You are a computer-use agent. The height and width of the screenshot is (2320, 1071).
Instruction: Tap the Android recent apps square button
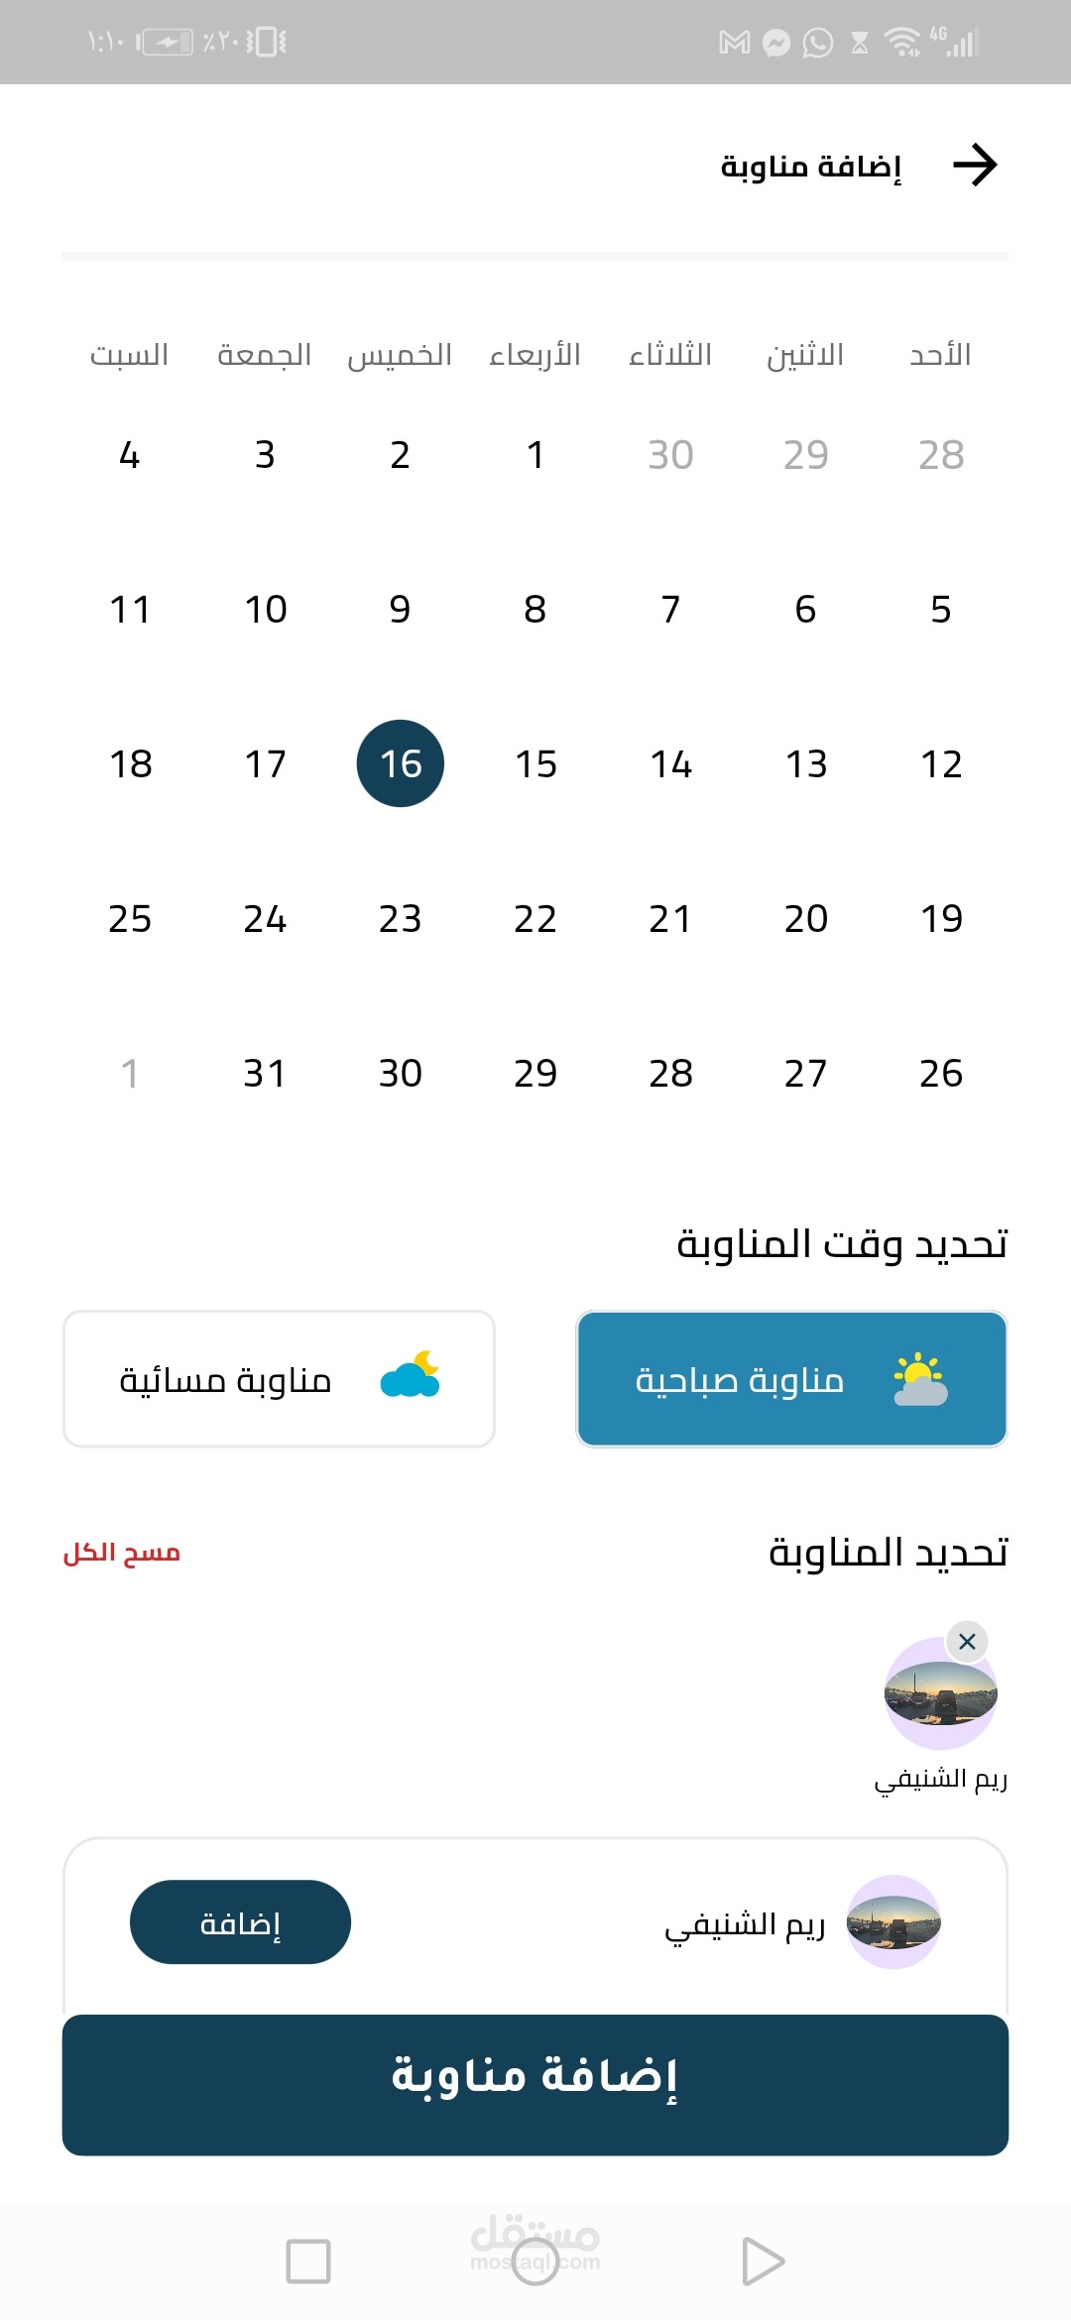click(x=308, y=2262)
